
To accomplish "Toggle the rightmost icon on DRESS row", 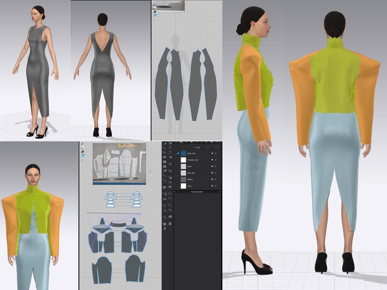I will click(216, 179).
